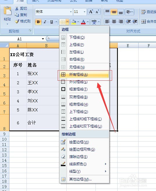
Task: Choose 右框线(R) right border
Action: 84,59
